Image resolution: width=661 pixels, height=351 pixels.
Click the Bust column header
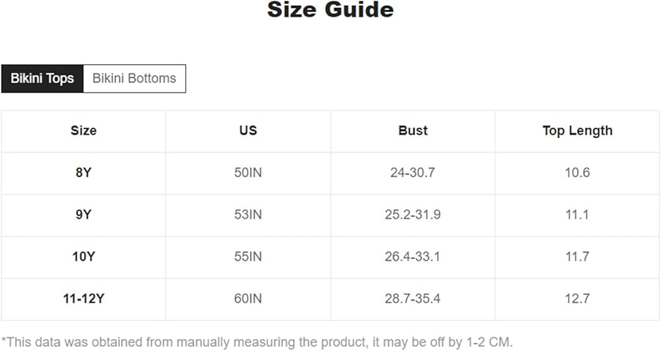coord(413,131)
